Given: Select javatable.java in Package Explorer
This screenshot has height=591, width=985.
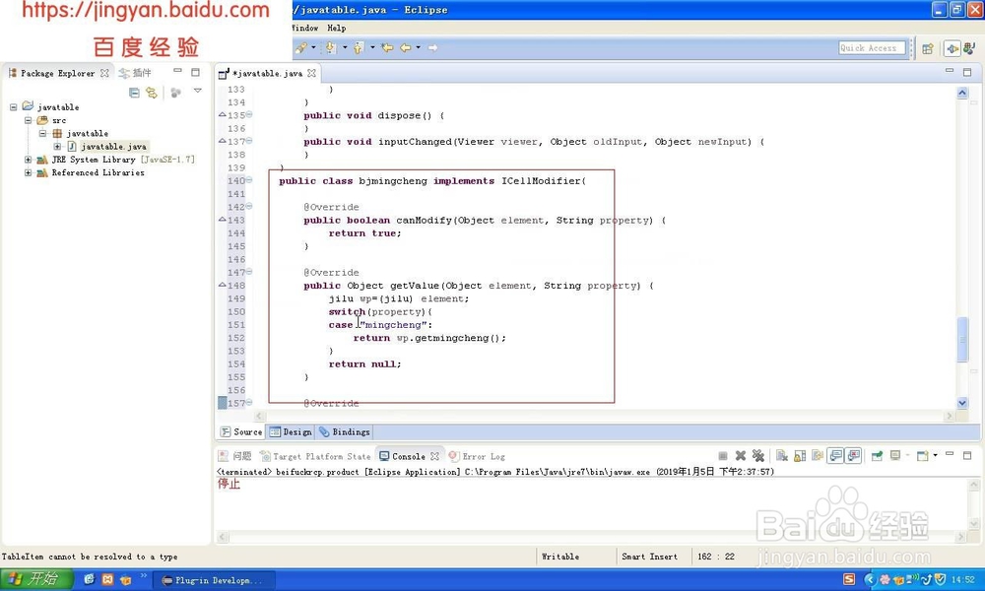Looking at the screenshot, I should click(x=113, y=147).
